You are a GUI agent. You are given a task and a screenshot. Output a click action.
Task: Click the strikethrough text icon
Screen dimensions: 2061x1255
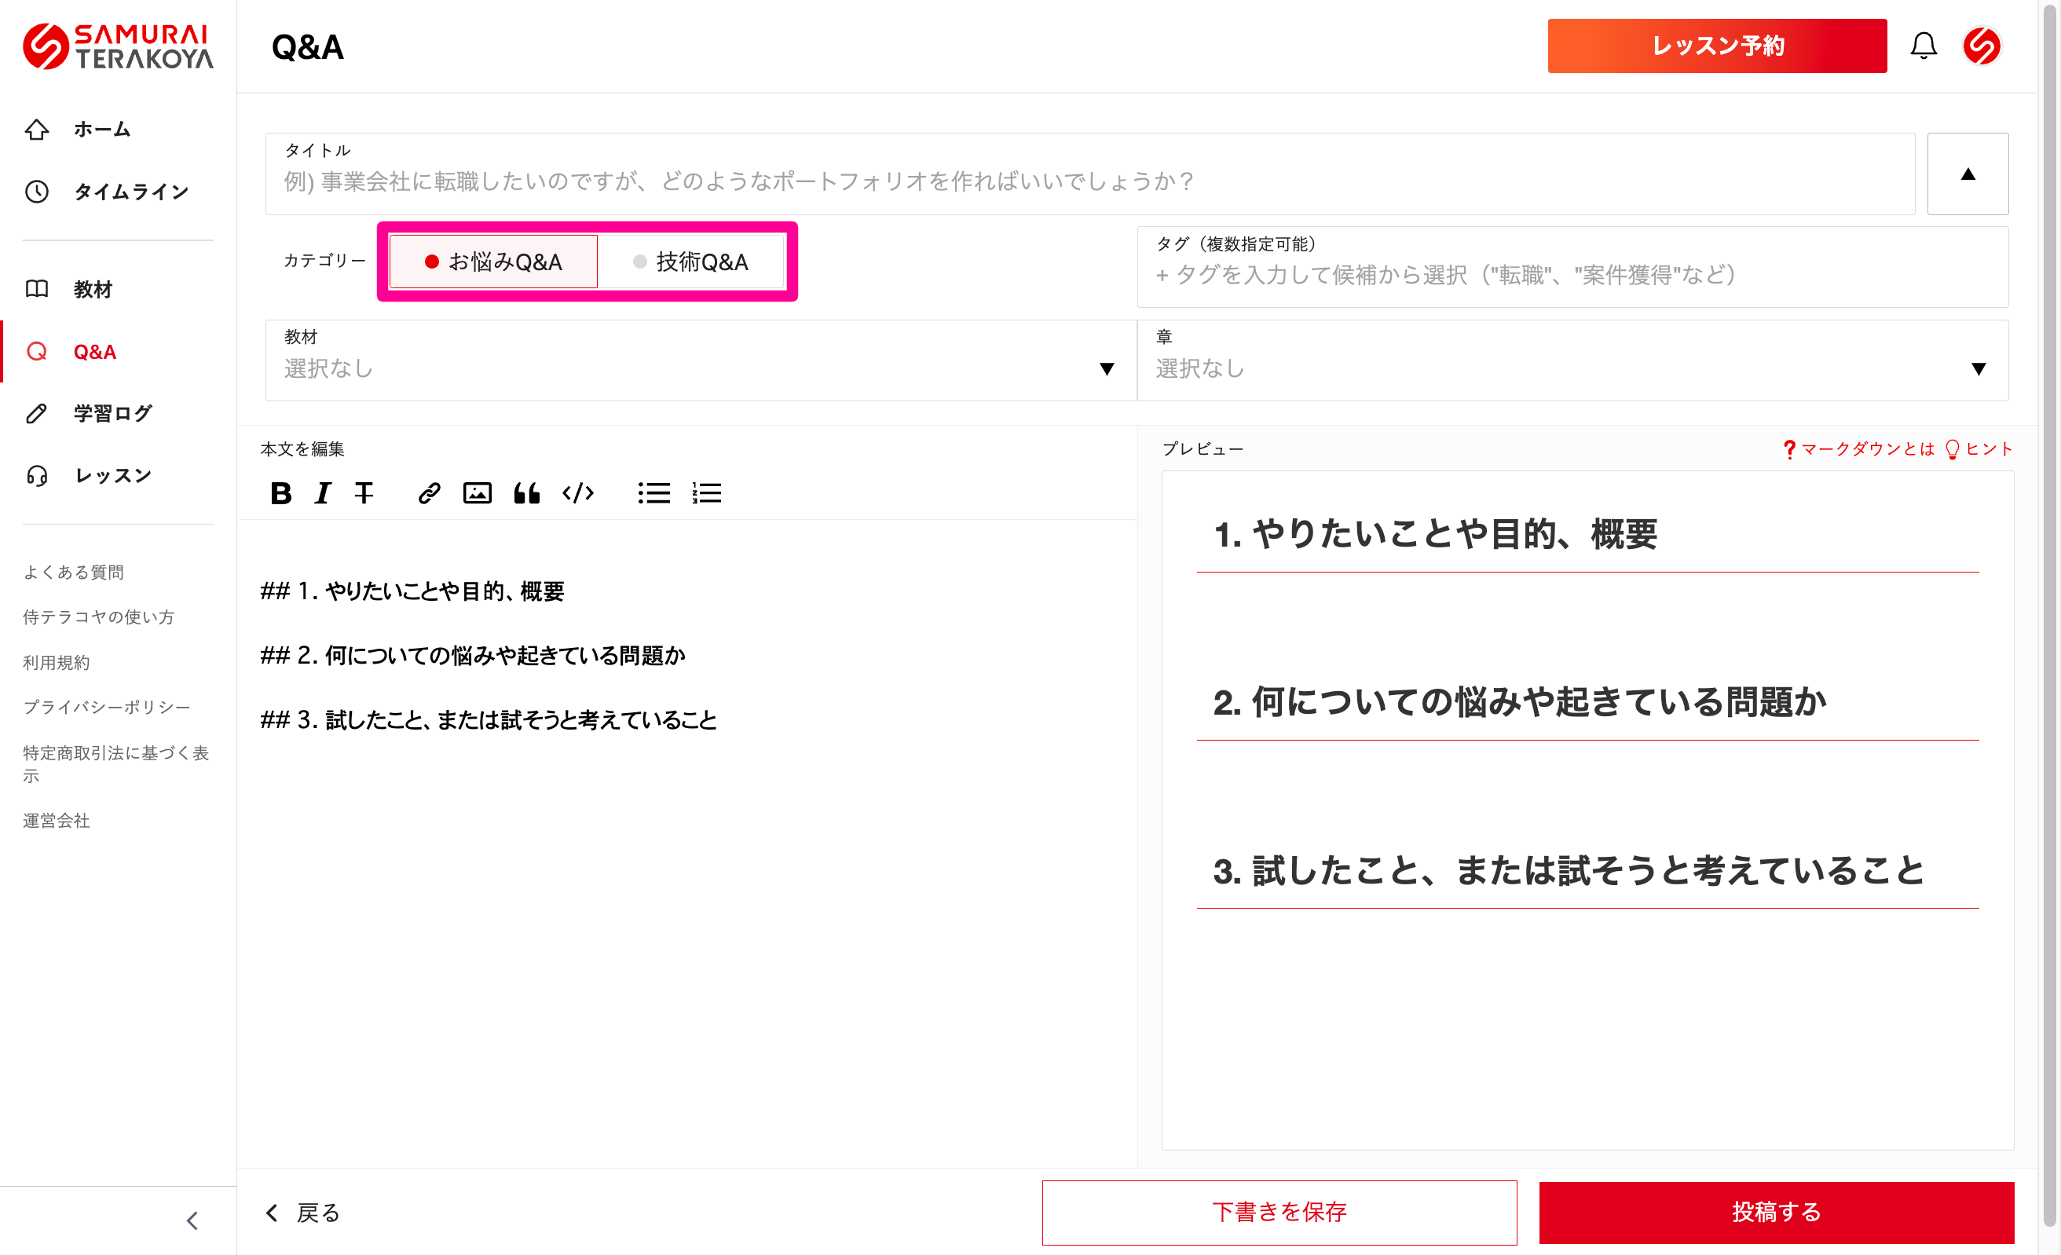tap(364, 493)
